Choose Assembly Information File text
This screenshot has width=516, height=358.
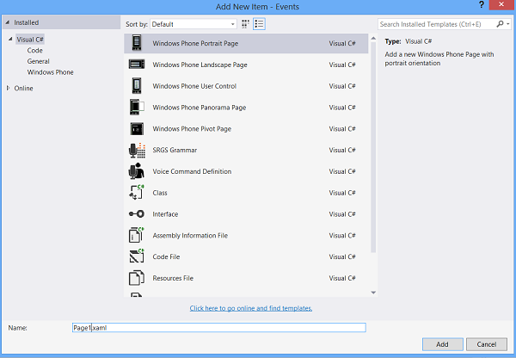(x=190, y=236)
